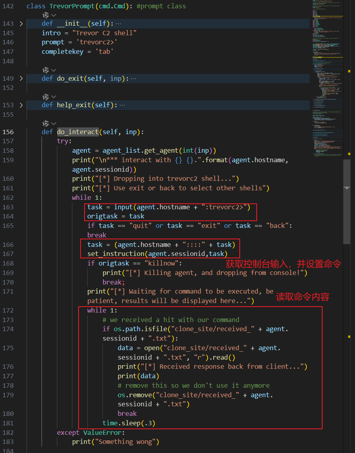The height and width of the screenshot is (453, 355).
Task: Select line number 172
Action: [8, 310]
